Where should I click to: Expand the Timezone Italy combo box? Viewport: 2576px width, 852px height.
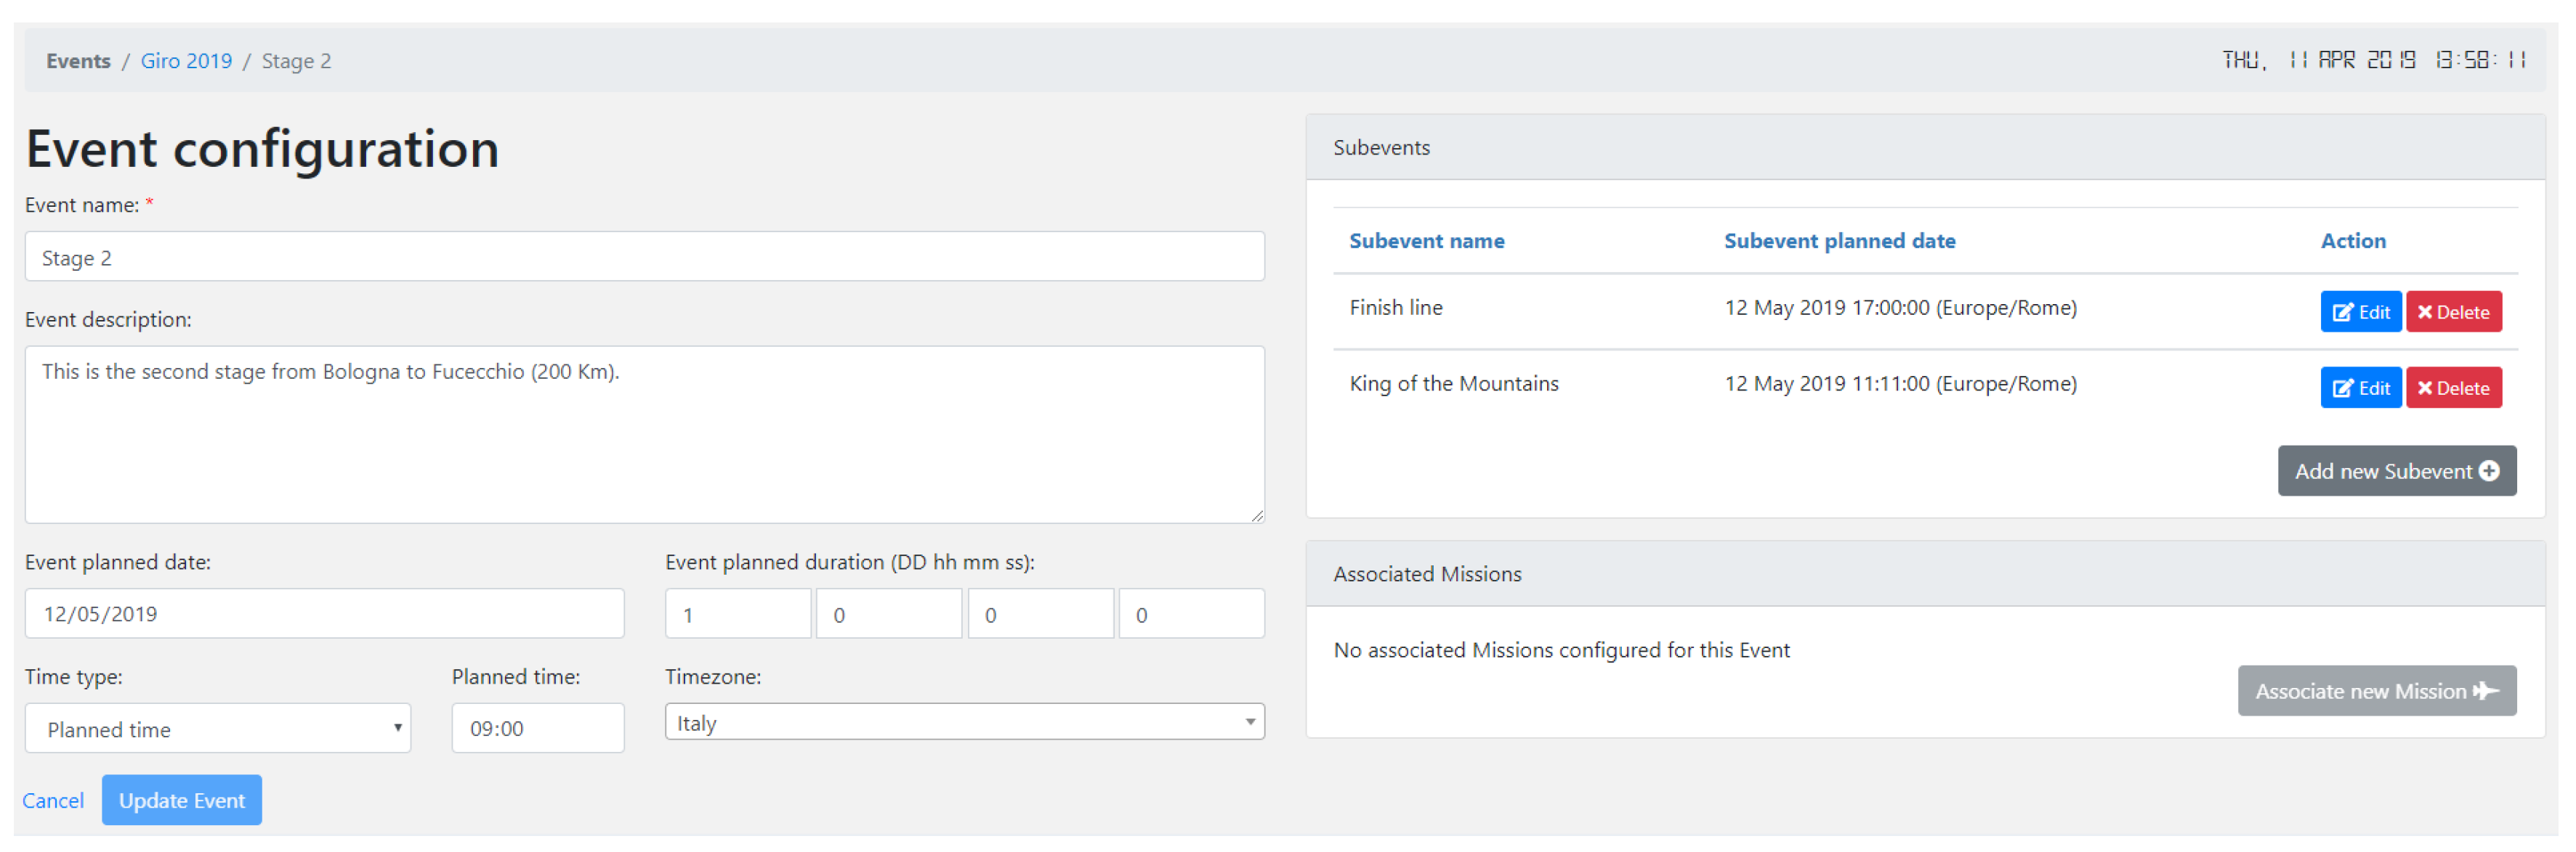pyautogui.click(x=963, y=722)
